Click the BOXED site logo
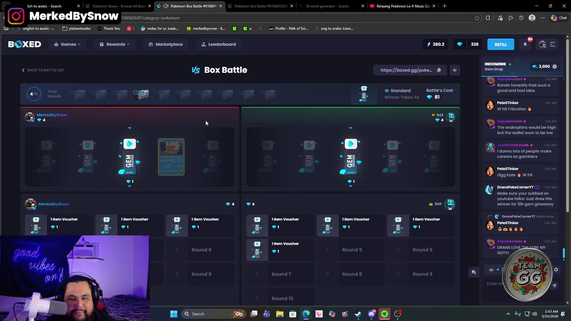571x321 pixels. tap(25, 44)
